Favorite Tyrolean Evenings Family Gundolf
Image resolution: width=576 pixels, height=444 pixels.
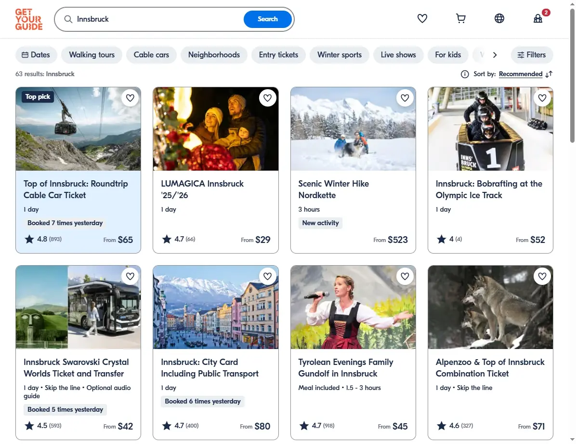coord(405,276)
